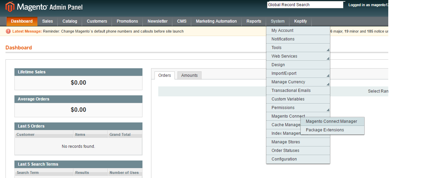Click the Results column header
This screenshot has width=448, height=178.
click(x=91, y=173)
